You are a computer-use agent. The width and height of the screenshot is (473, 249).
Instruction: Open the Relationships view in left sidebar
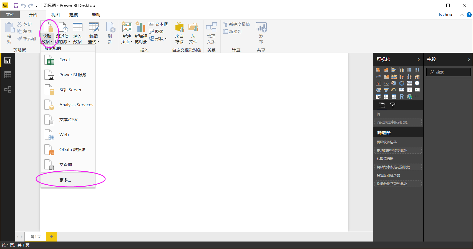7,89
